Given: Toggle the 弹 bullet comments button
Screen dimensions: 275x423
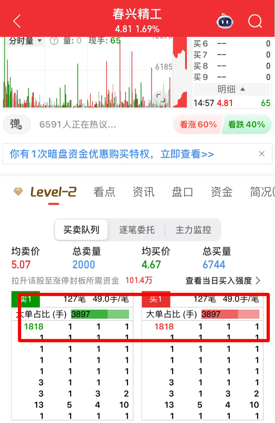Looking at the screenshot, I should 16,125.
